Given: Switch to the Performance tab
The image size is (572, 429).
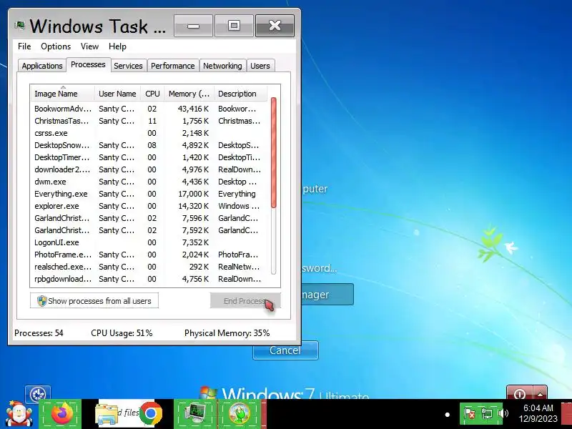Looking at the screenshot, I should point(172,66).
